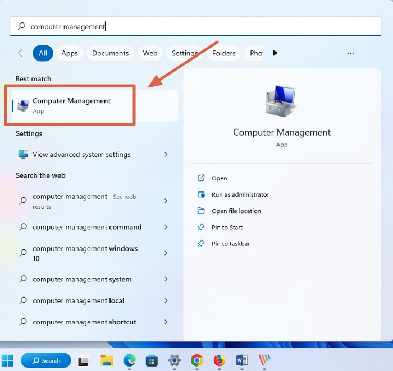Image resolution: width=393 pixels, height=371 pixels.
Task: Click Open in the details pane
Action: point(220,178)
